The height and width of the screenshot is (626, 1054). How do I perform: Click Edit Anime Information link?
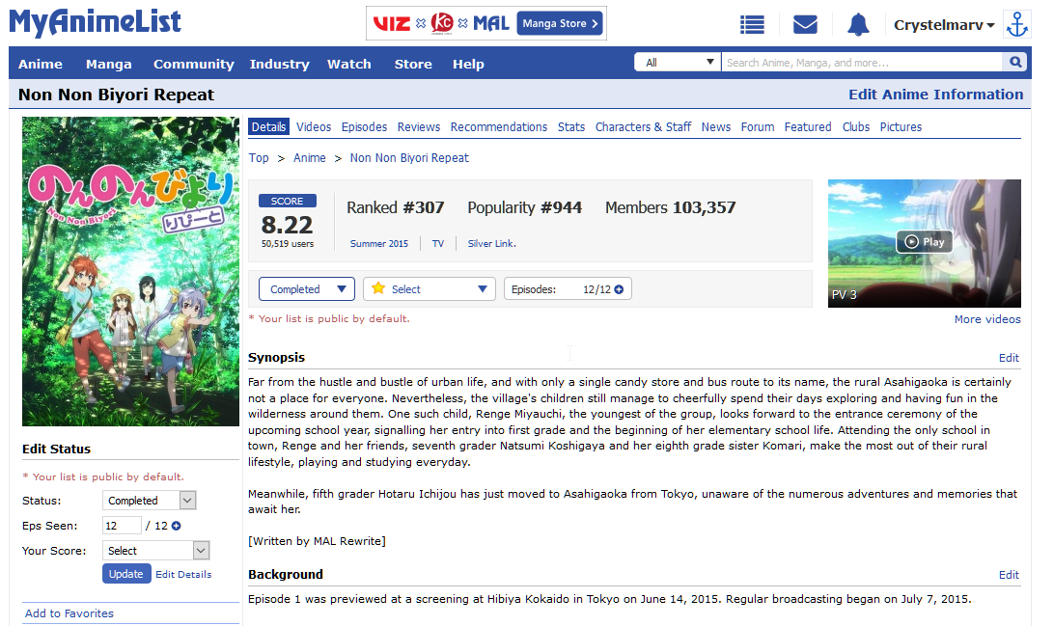935,95
